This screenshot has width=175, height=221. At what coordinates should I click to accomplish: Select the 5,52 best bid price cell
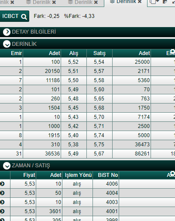[x=74, y=62]
